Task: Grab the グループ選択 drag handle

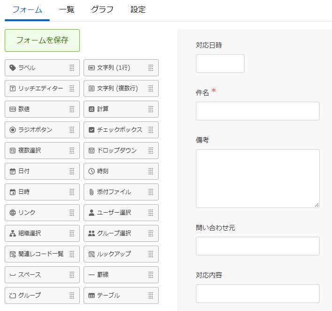Action: [151, 233]
